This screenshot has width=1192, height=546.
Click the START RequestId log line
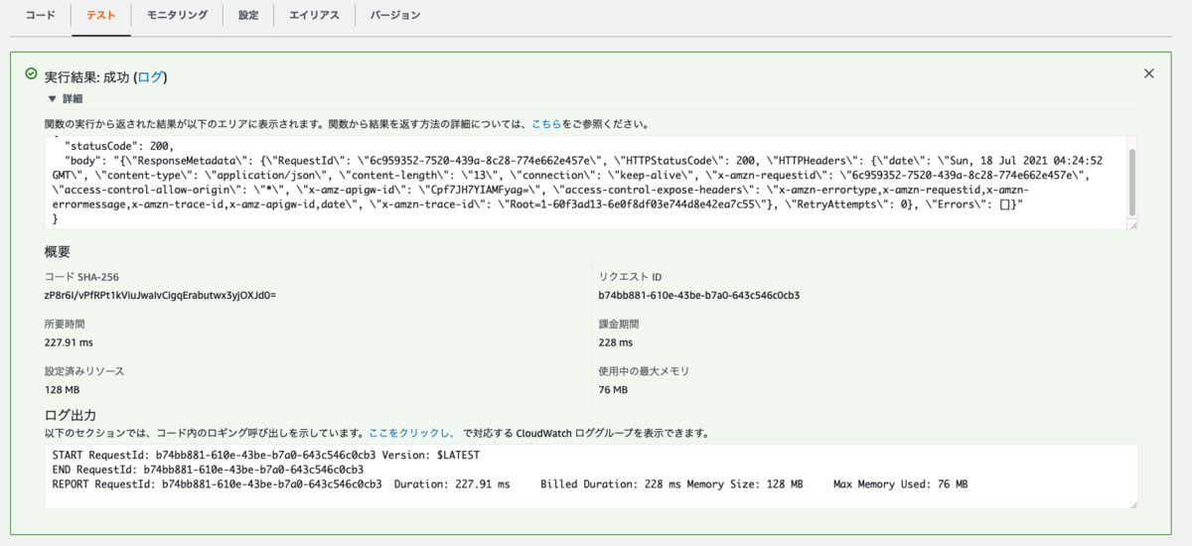click(x=266, y=455)
